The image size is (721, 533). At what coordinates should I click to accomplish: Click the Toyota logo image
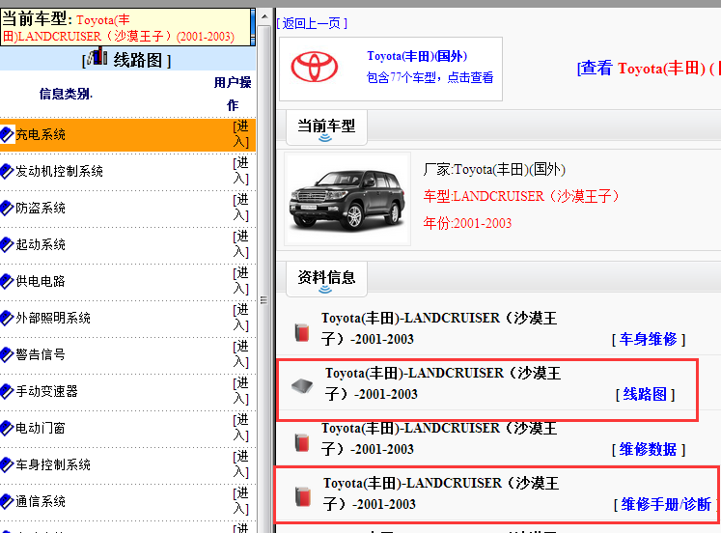(314, 68)
